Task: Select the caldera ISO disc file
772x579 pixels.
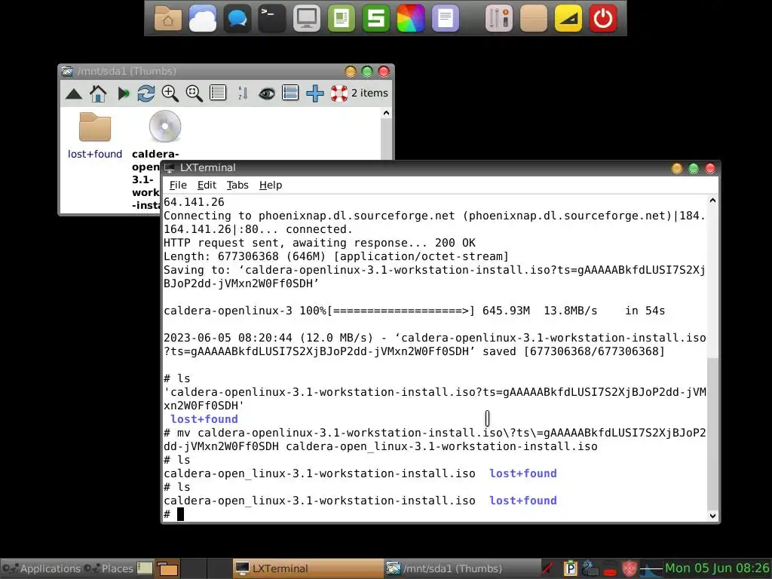Action: (165, 127)
